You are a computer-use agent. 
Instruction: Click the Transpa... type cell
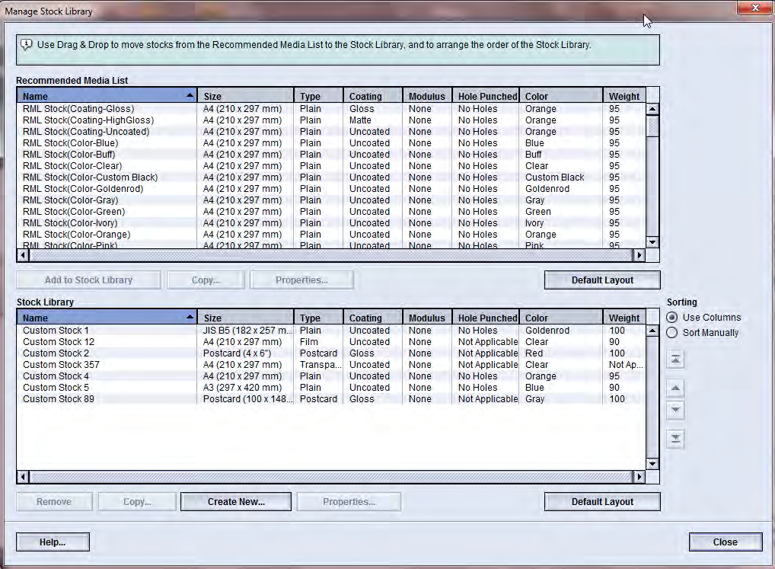[x=319, y=364]
